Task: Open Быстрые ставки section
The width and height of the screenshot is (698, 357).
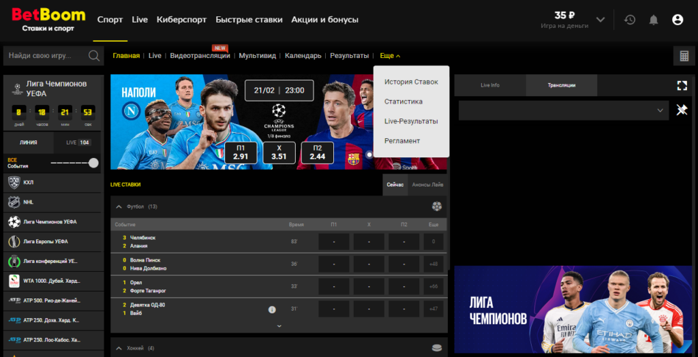Action: click(x=249, y=20)
